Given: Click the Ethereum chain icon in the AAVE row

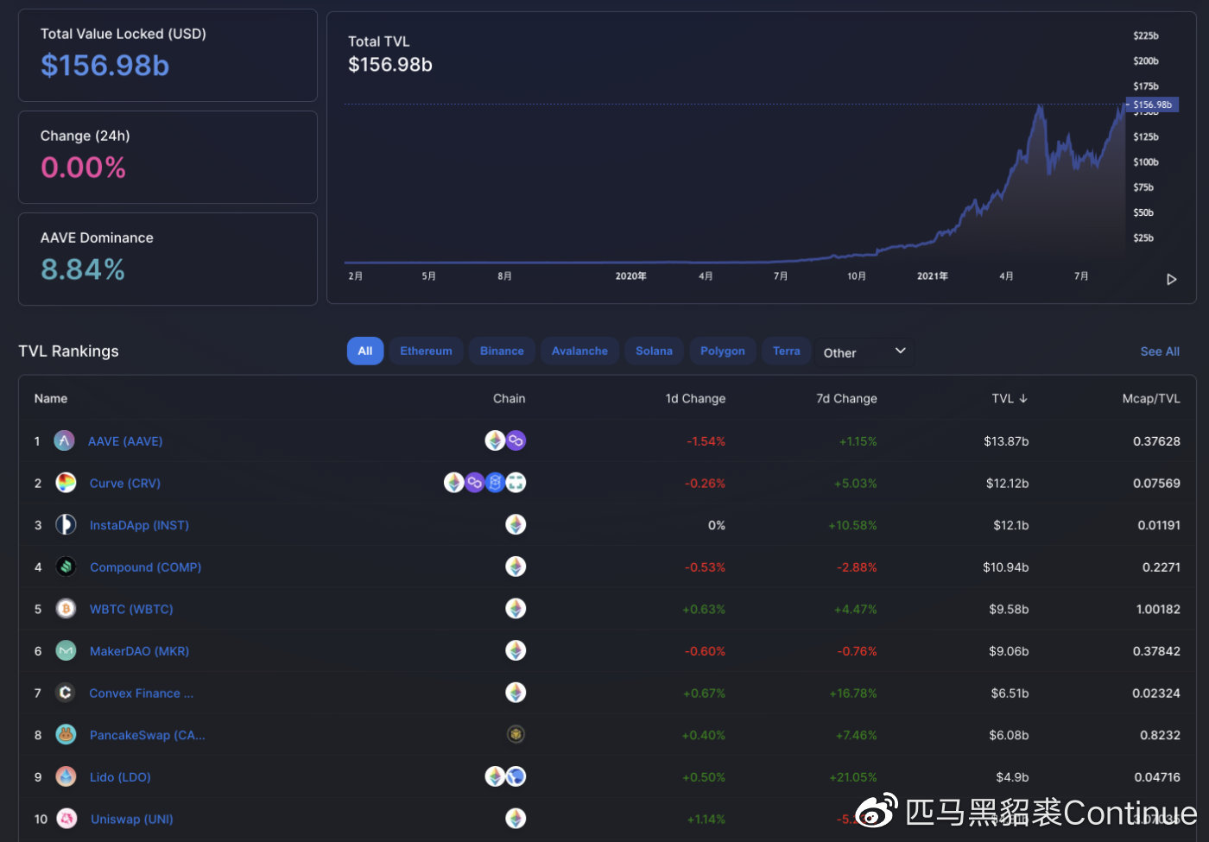Looking at the screenshot, I should [x=495, y=440].
